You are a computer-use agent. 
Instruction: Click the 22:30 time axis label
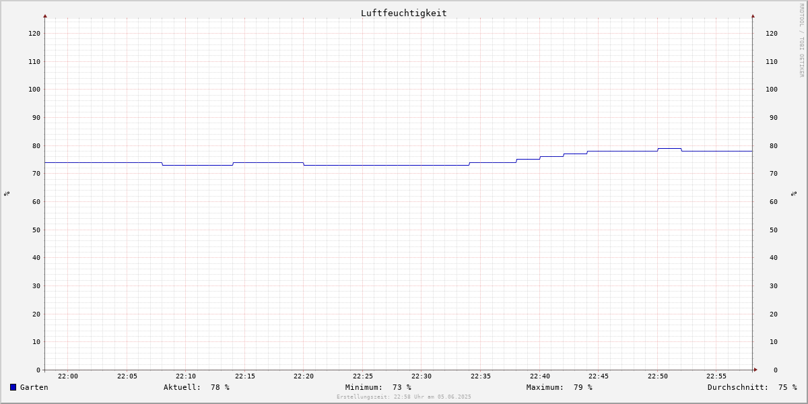click(422, 376)
